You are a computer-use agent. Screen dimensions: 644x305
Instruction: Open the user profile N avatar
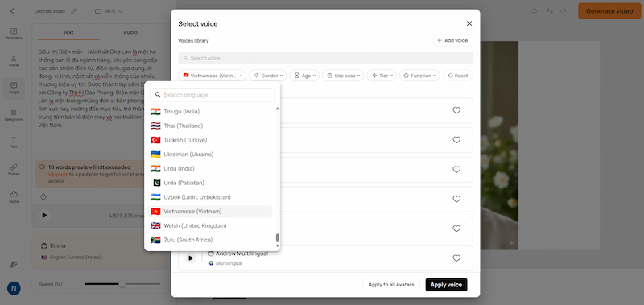(14, 288)
